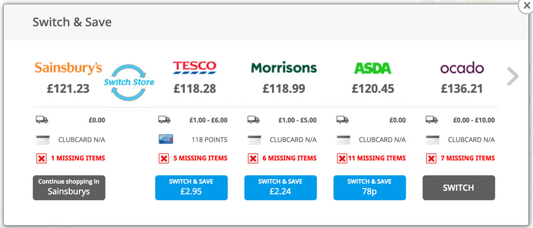Click Tesco delivery truck icon
The height and width of the screenshot is (228, 533).
[164, 120]
